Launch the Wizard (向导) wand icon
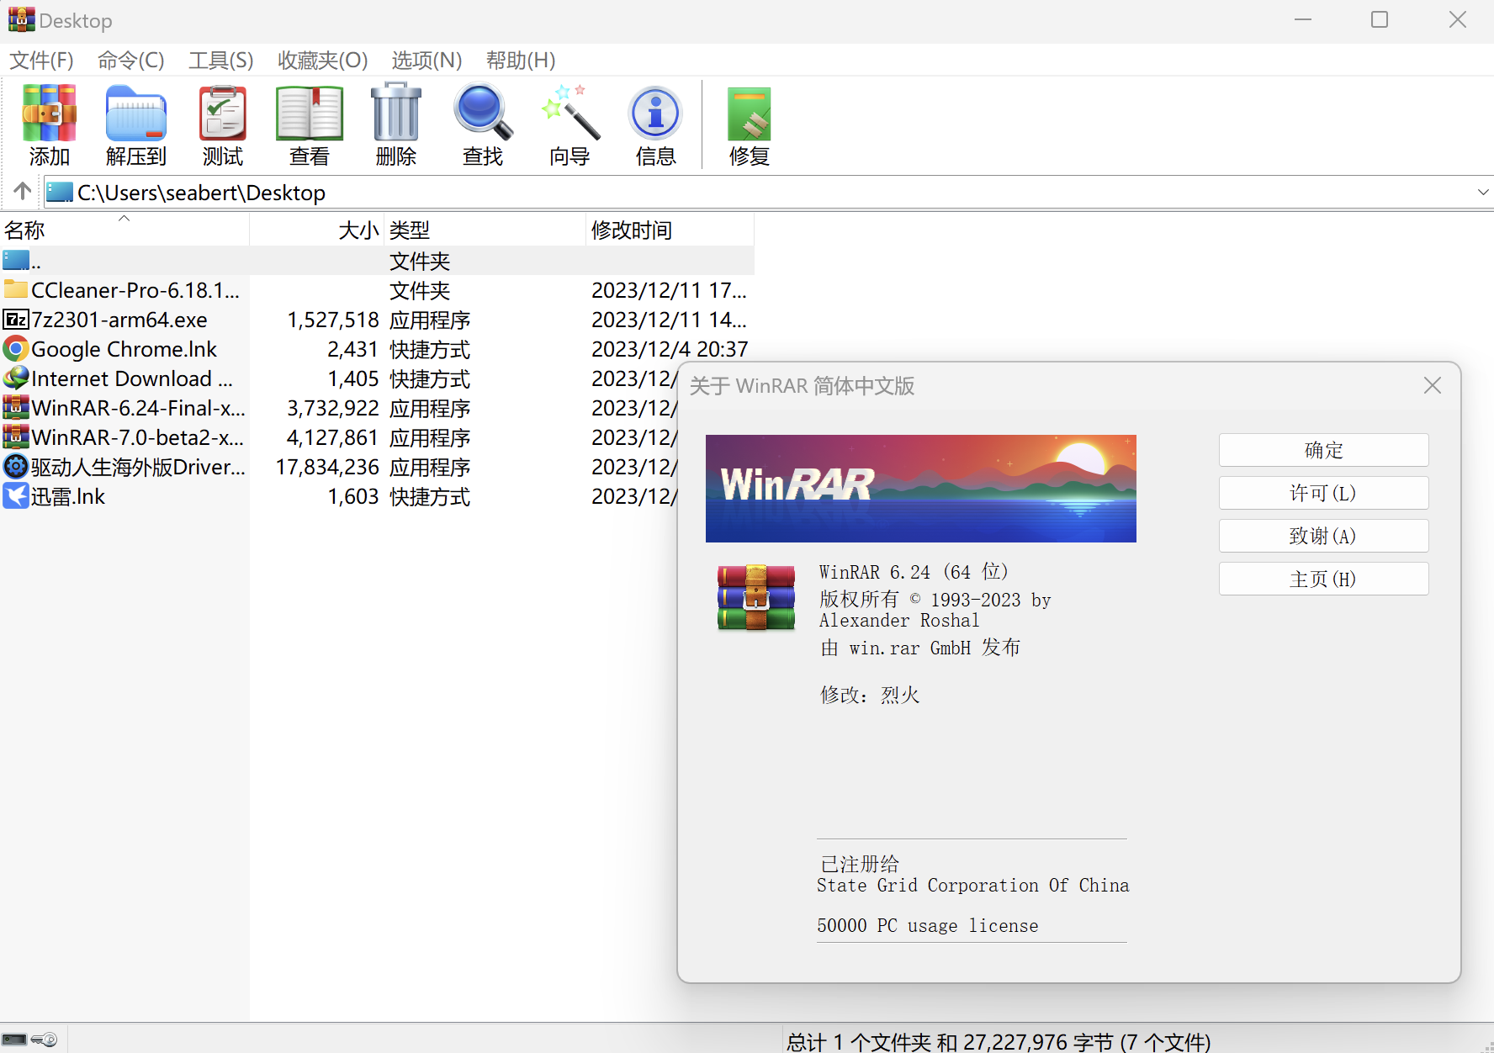1494x1053 pixels. click(x=570, y=114)
